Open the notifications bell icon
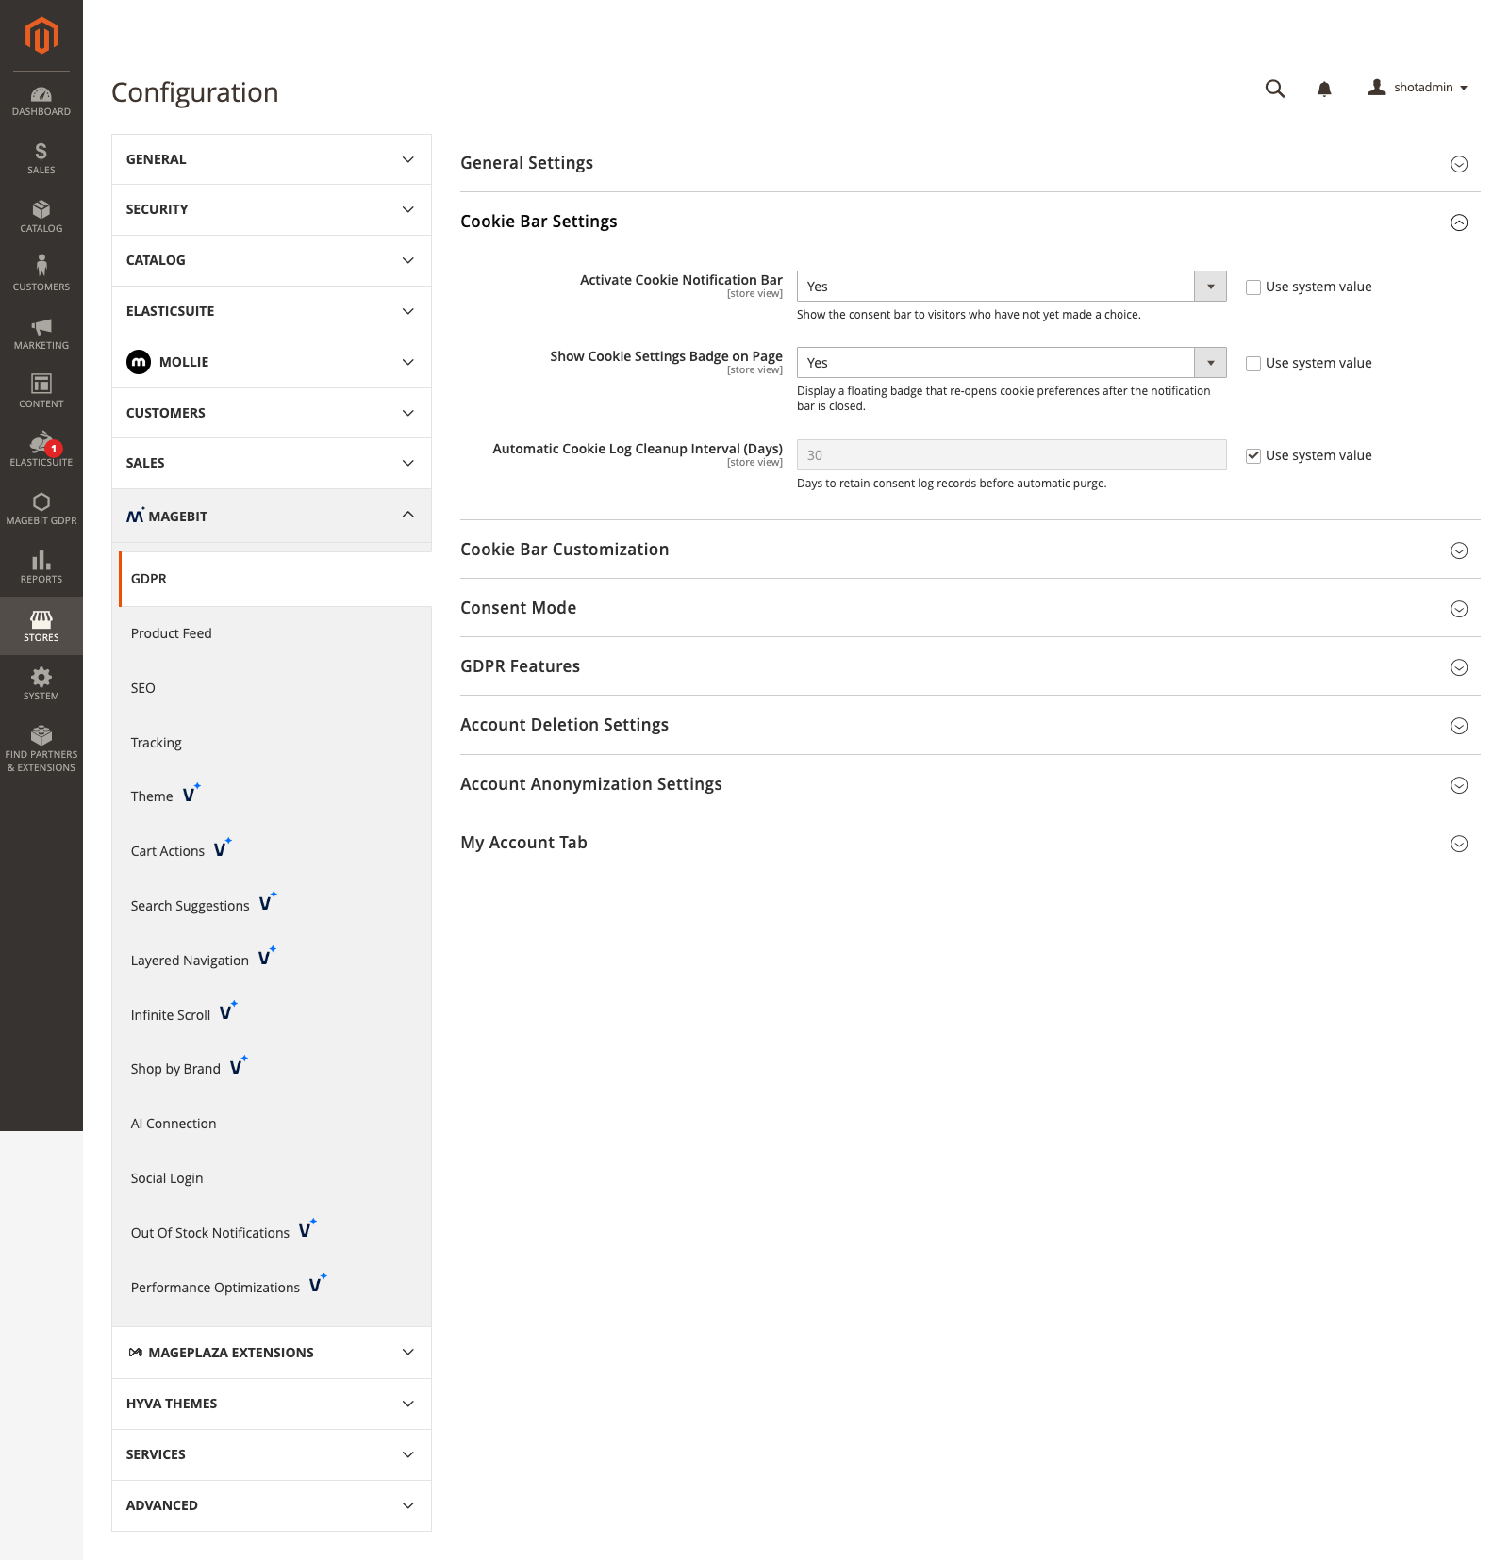The image size is (1509, 1560). coord(1324,89)
